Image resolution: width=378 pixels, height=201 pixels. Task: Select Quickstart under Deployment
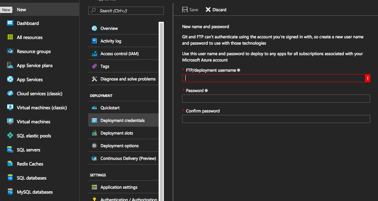point(123,108)
